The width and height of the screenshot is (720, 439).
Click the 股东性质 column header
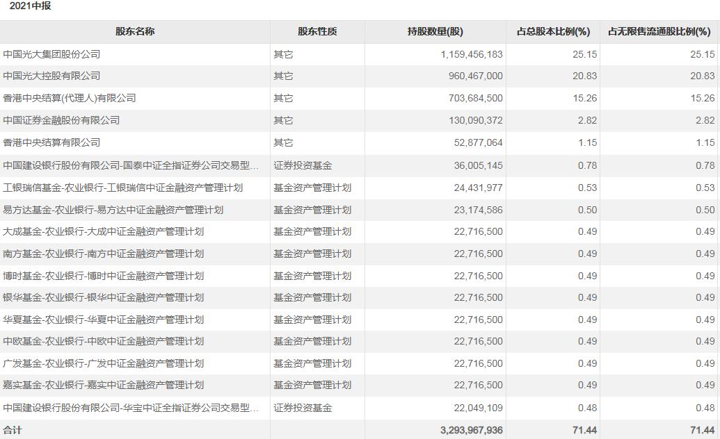coord(317,31)
